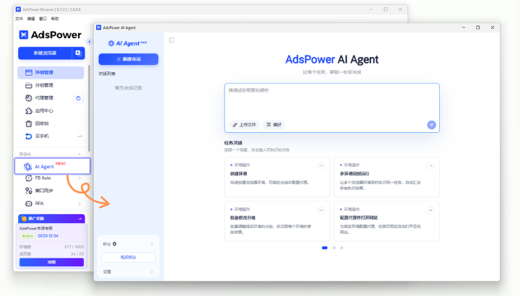Select the 多环境同时运行 task card
Viewport: 520px width, 296px height.
pyautogui.click(x=386, y=177)
